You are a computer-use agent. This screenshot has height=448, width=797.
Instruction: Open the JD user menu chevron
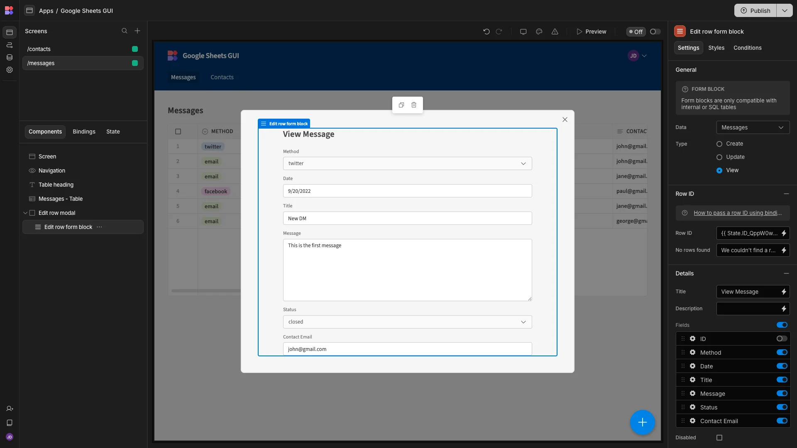(x=644, y=56)
